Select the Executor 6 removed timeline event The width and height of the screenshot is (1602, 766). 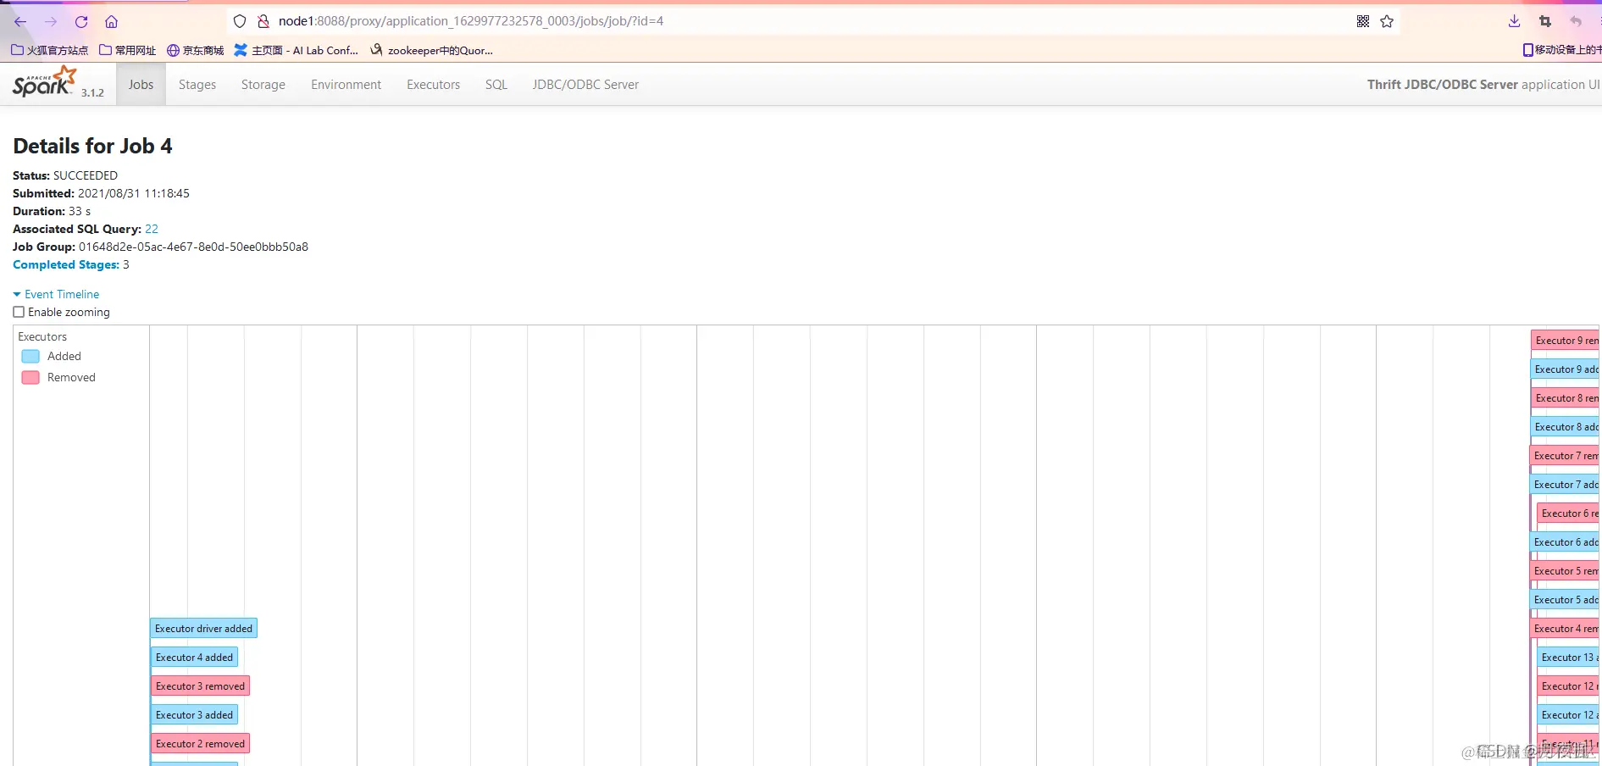point(1568,513)
